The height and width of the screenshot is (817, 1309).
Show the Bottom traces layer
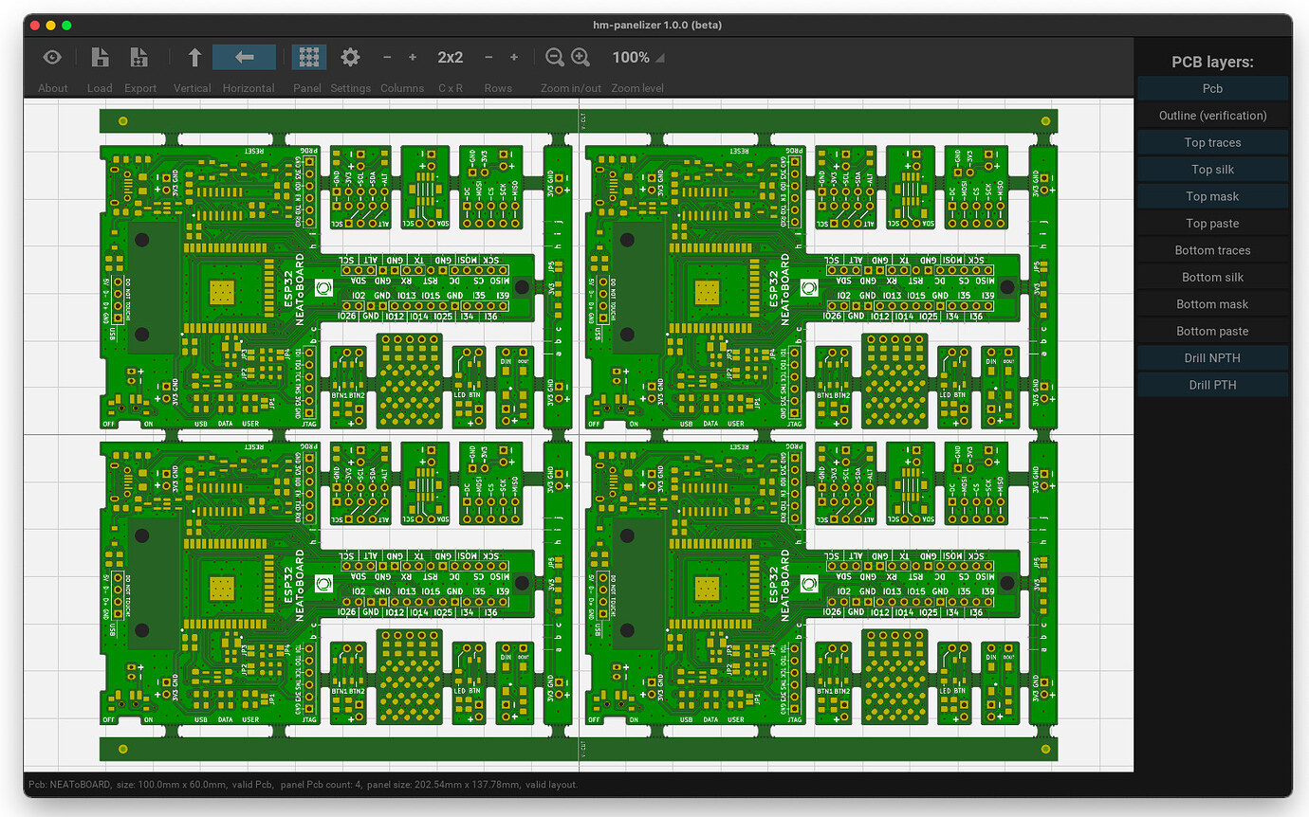1212,250
